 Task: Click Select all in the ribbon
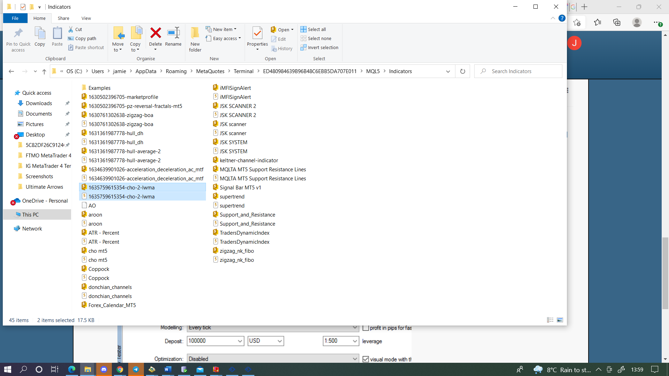point(313,29)
